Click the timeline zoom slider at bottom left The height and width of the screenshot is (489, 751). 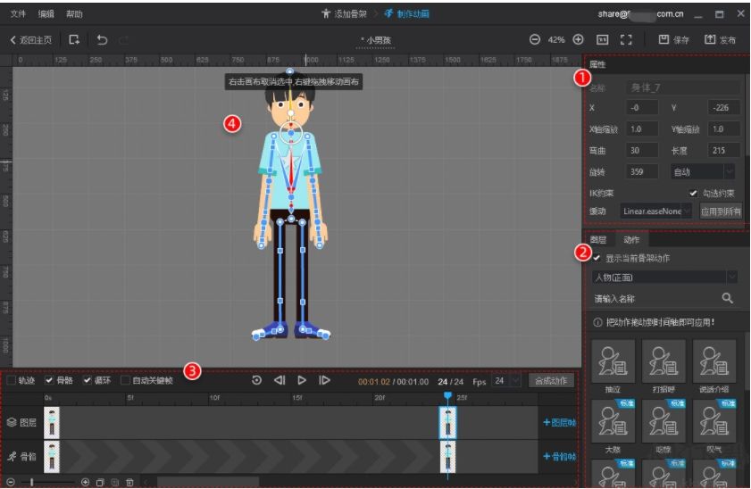(33, 482)
